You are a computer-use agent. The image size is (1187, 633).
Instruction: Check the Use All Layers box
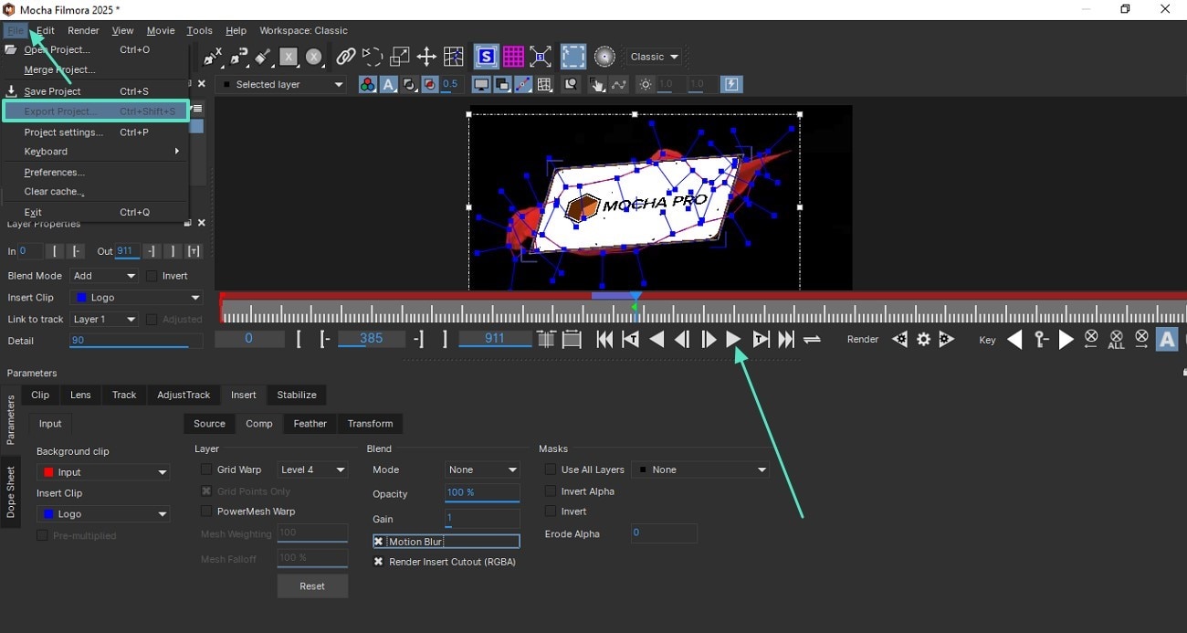click(551, 469)
